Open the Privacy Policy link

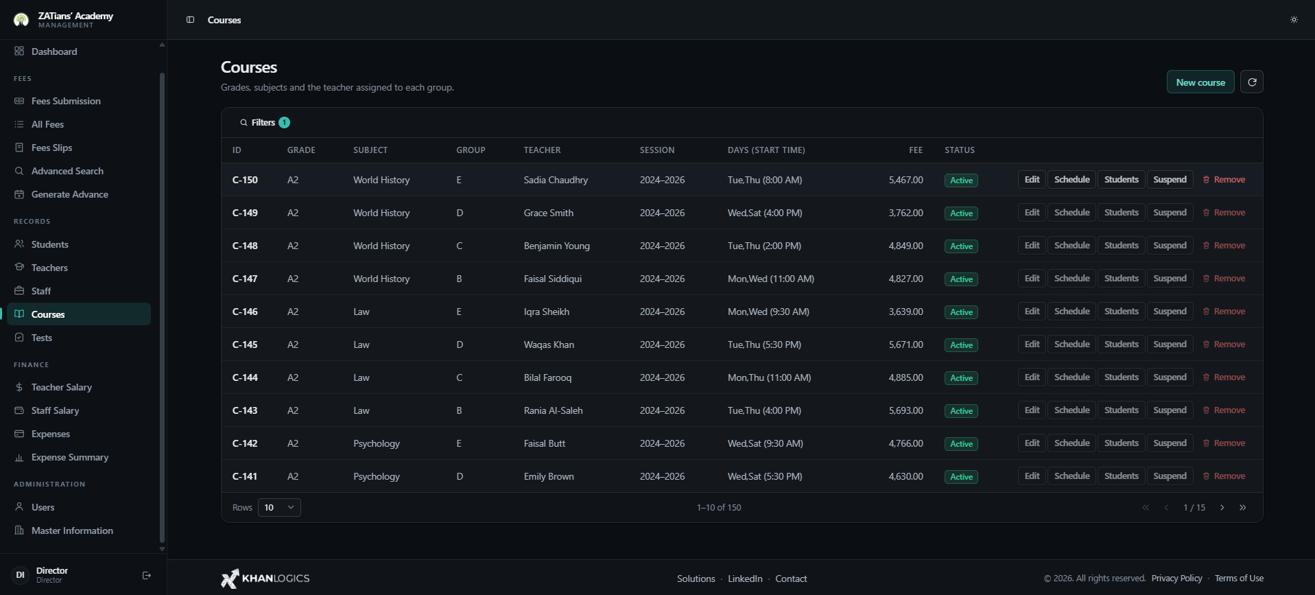[x=1176, y=579]
